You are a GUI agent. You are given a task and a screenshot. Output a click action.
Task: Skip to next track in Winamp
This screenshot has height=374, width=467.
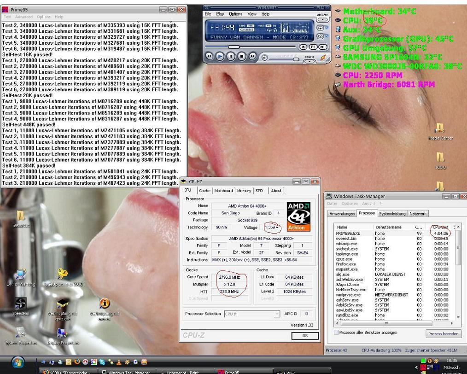tap(252, 56)
